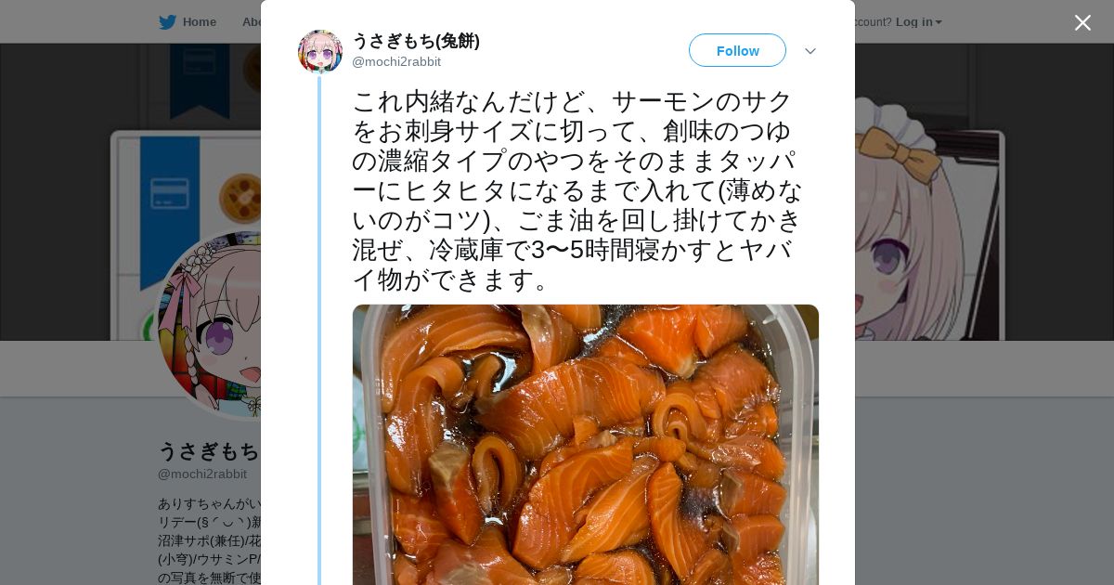The height and width of the screenshot is (585, 1114).
Task: Go to Home in top navigation
Action: pyautogui.click(x=199, y=22)
